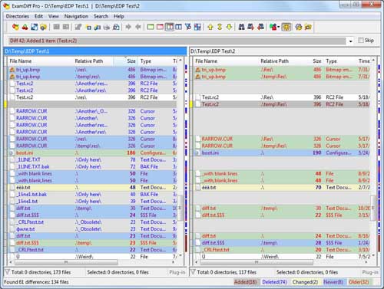The height and width of the screenshot is (289, 384).
Task: Open dropdown arrow beside plug-in toolbar icon
Action: click(278, 27)
